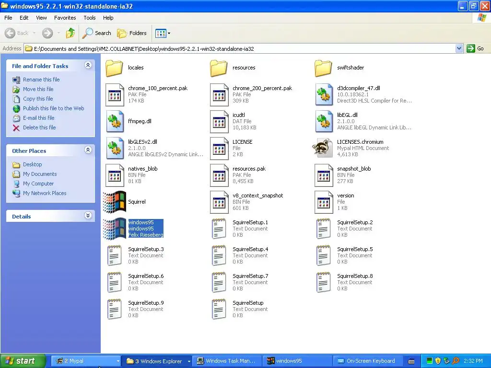Select v8_context_snapshot file icon
Screen dimensions: 491x368
[219, 202]
